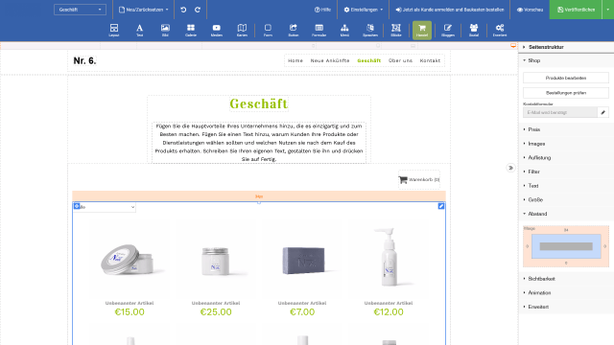Select the Medien video tool

[x=217, y=30]
